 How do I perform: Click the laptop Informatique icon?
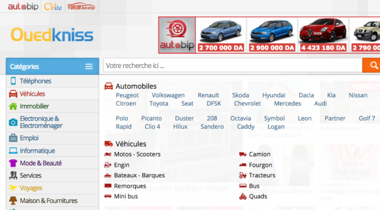point(13,151)
